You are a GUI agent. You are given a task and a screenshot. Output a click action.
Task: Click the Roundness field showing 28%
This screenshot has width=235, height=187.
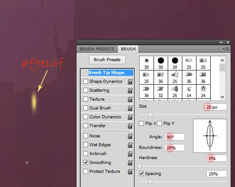[x=175, y=148]
